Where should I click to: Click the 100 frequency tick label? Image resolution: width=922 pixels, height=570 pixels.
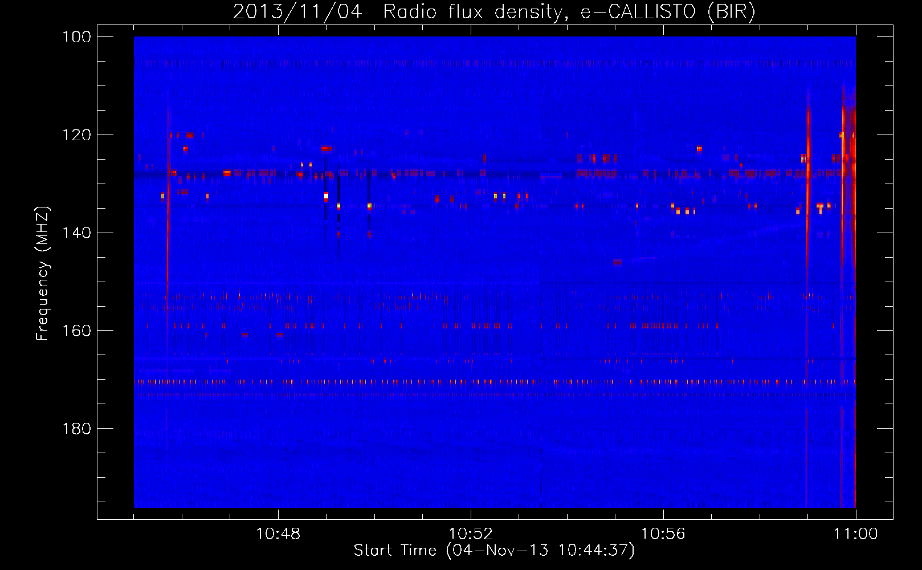(76, 37)
